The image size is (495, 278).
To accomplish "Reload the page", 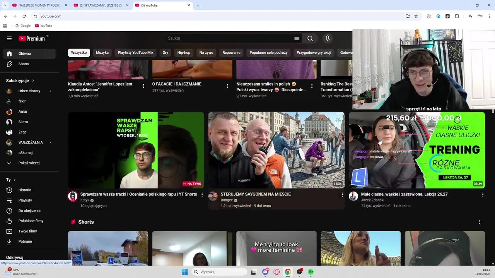I will coord(24,16).
